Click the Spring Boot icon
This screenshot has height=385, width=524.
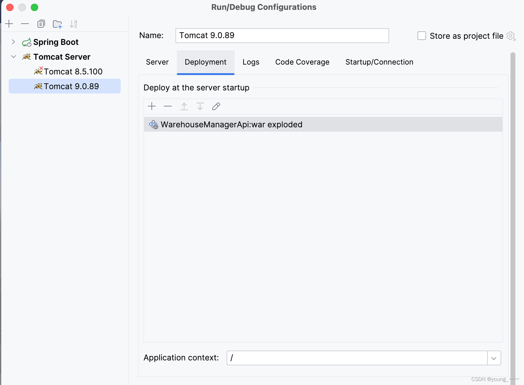pos(26,42)
